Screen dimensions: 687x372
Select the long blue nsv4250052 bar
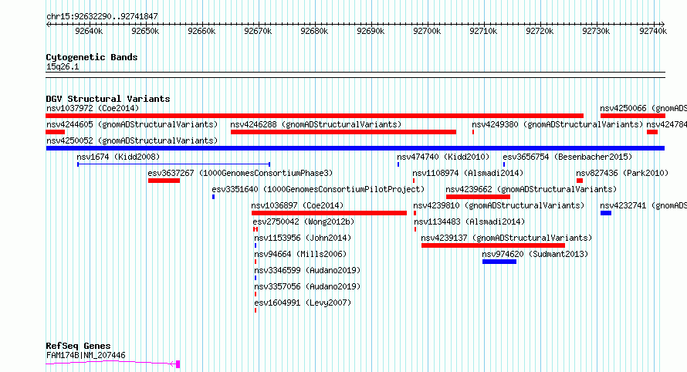[x=355, y=148]
